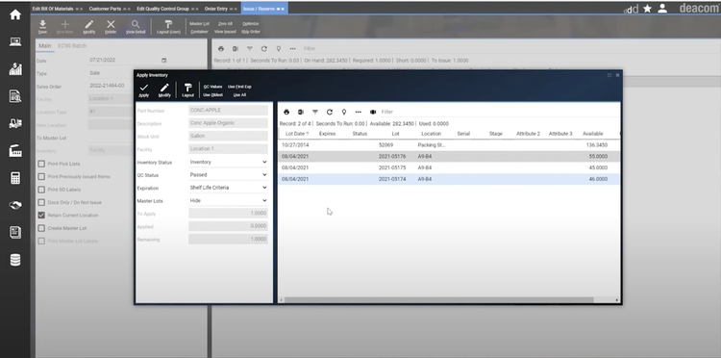The height and width of the screenshot is (358, 721).
Task: Open the checklist document sidebar icon
Action: click(x=15, y=232)
